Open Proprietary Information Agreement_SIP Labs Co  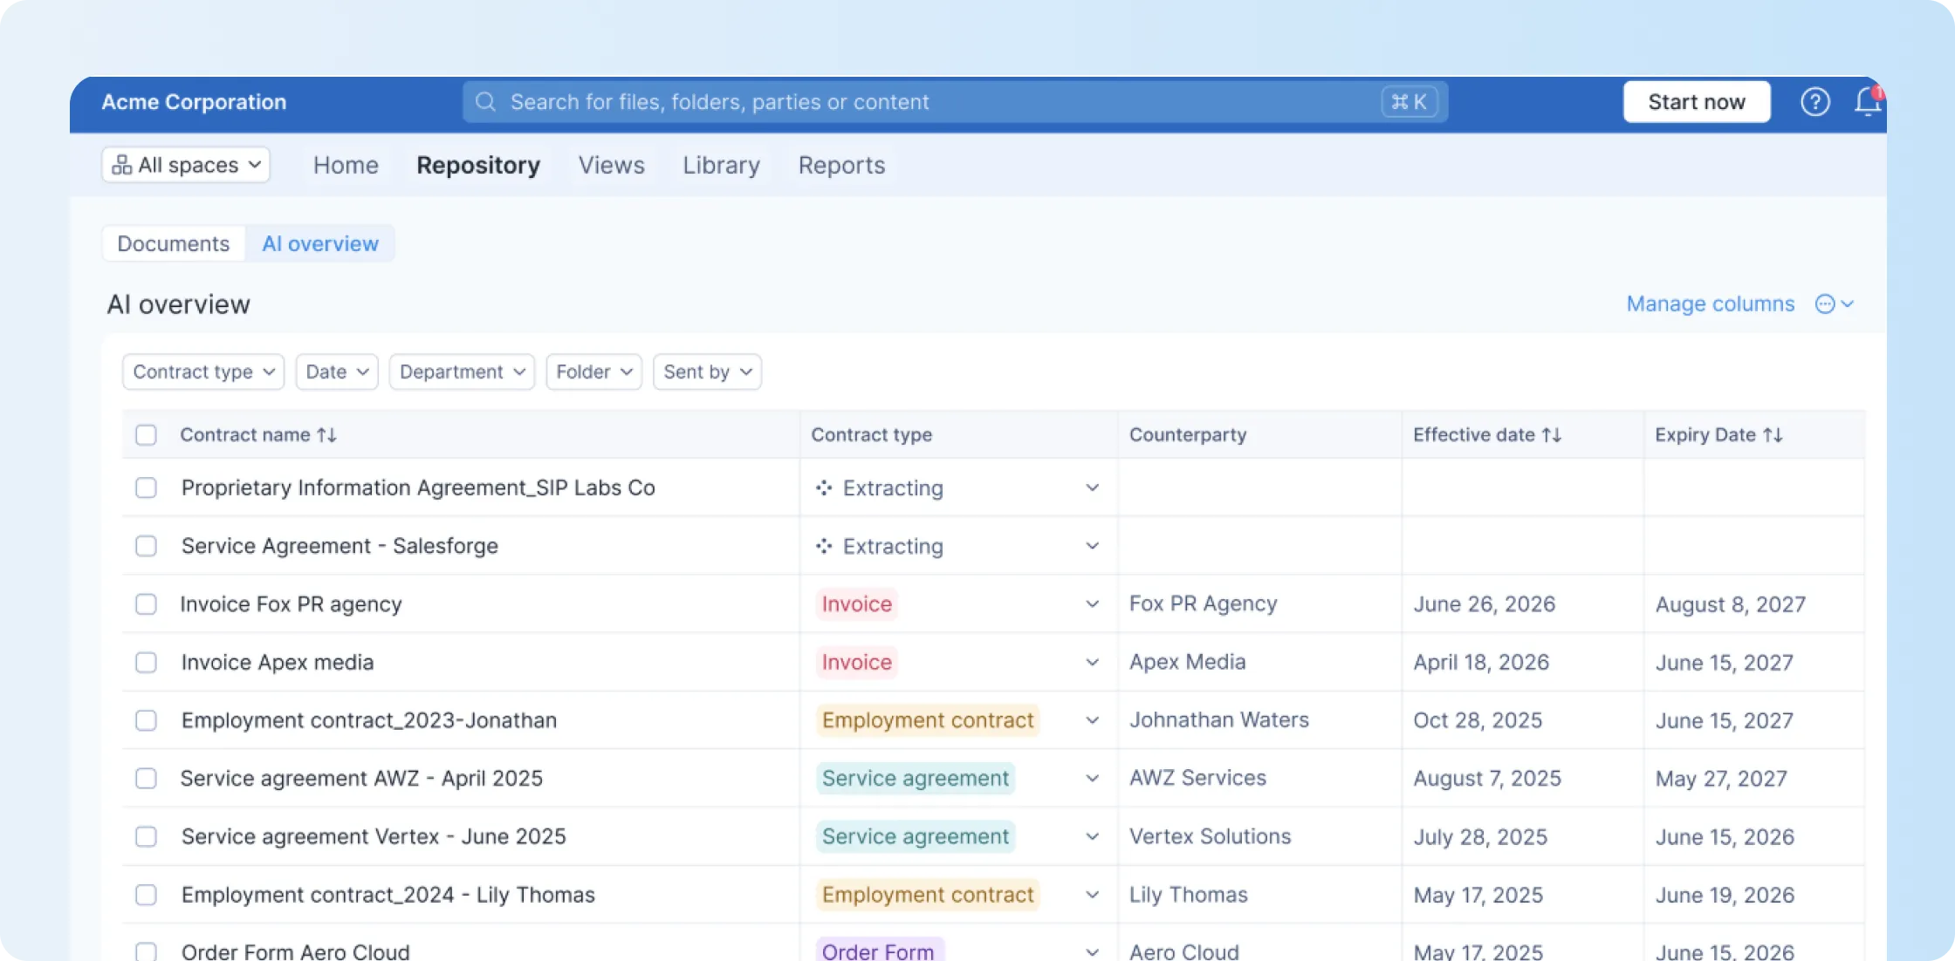pyautogui.click(x=418, y=487)
